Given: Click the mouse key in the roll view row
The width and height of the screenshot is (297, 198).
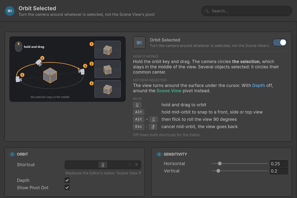Looking at the screenshot, I should pyautogui.click(x=153, y=120).
